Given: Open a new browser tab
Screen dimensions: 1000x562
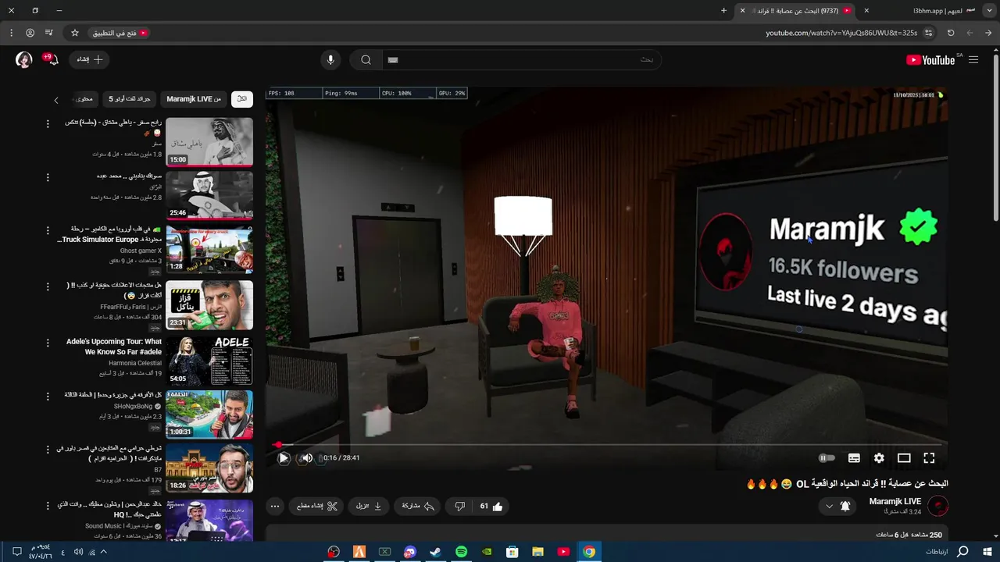Looking at the screenshot, I should [723, 11].
